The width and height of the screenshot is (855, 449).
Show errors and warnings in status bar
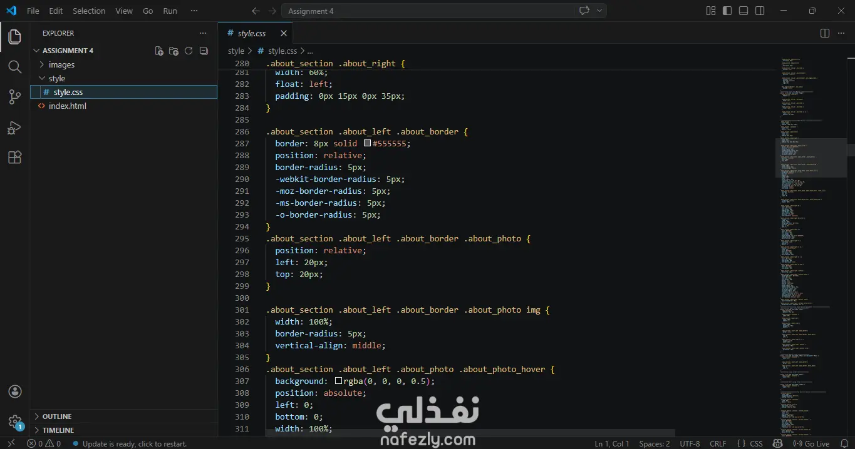44,443
